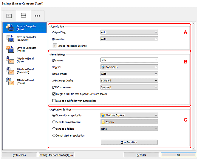Viewport: 198px width, 159px height.
Task: Open the Data Format dropdown
Action: [x=129, y=74]
